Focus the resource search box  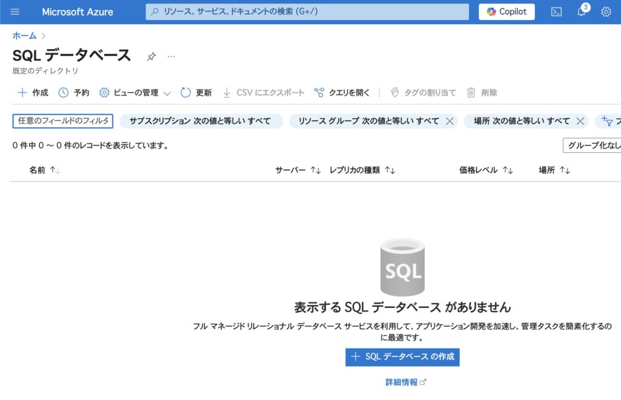307,12
